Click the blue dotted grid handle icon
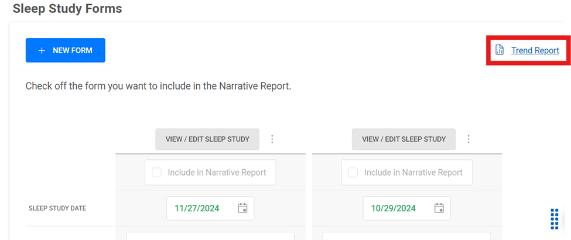This screenshot has height=240, width=571. [554, 220]
